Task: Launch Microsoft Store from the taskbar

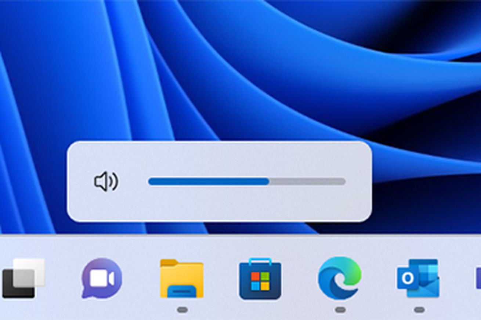Action: (260, 279)
